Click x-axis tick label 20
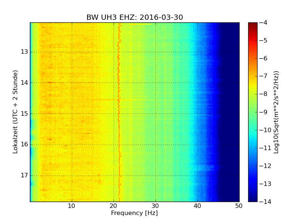Viewport: 299px width, 224px height. (x=114, y=206)
